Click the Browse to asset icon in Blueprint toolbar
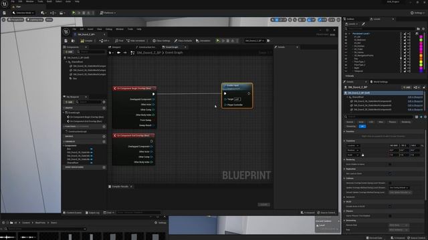Viewport: 428px width, 240px height. pos(73,41)
